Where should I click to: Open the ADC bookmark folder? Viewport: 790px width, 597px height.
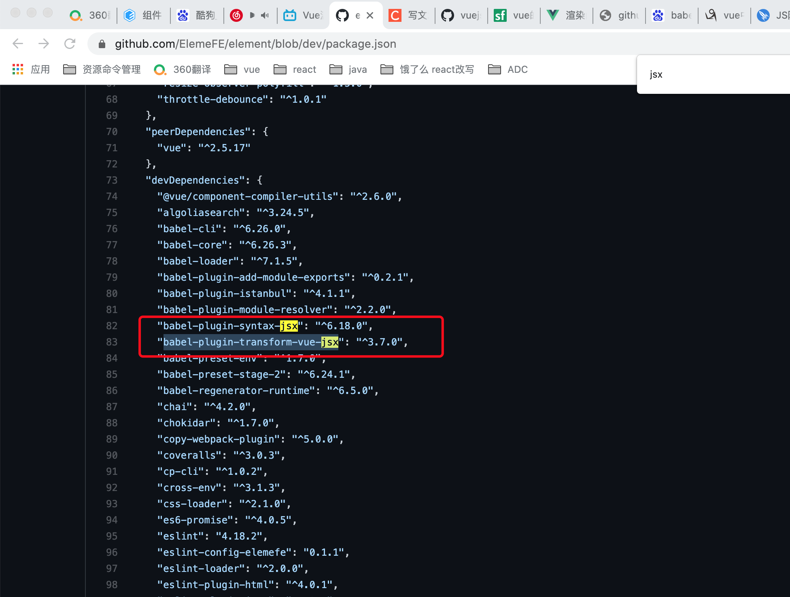[508, 70]
